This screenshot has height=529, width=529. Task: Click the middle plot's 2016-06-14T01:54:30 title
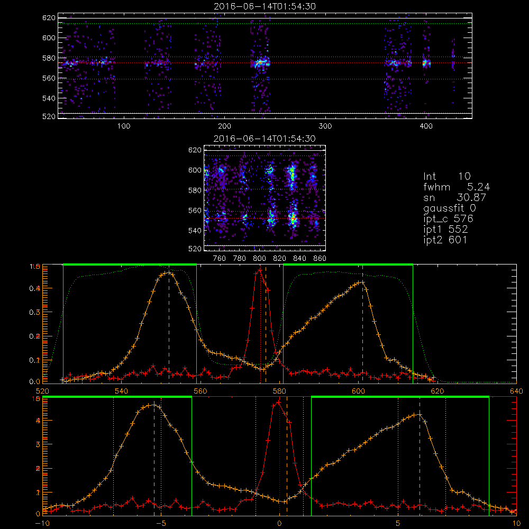[264, 139]
